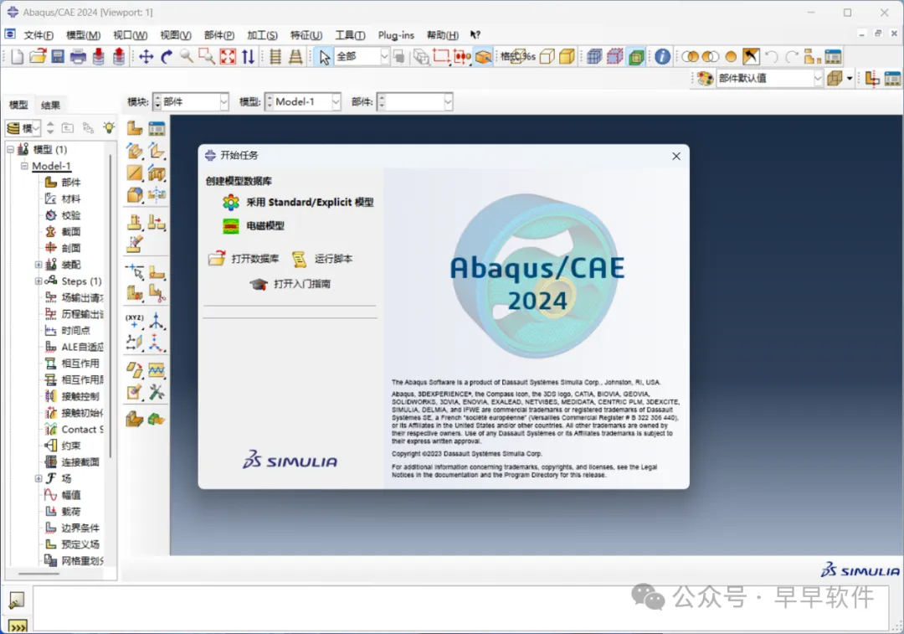
Task: Open the 帮助(H) menu
Action: click(x=442, y=35)
